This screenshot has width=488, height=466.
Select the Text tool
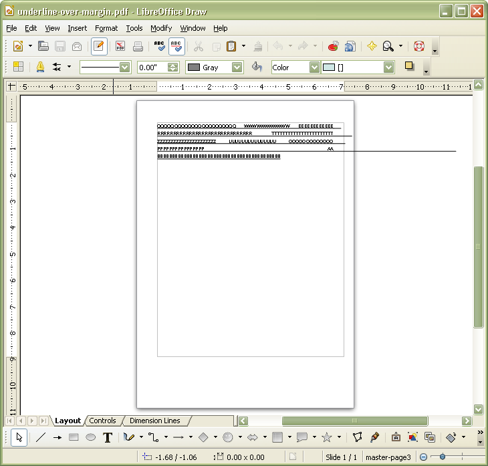tap(107, 437)
